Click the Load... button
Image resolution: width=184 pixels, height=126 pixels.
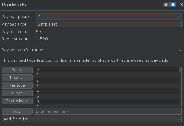pos(17,78)
